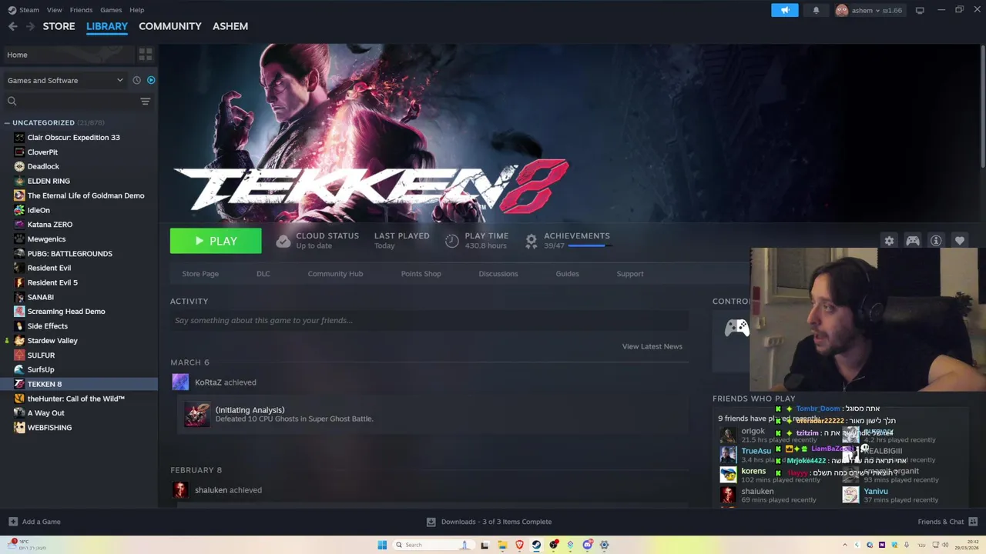The height and width of the screenshot is (554, 986).
Task: Click the SULFUR game icon
Action: point(19,355)
